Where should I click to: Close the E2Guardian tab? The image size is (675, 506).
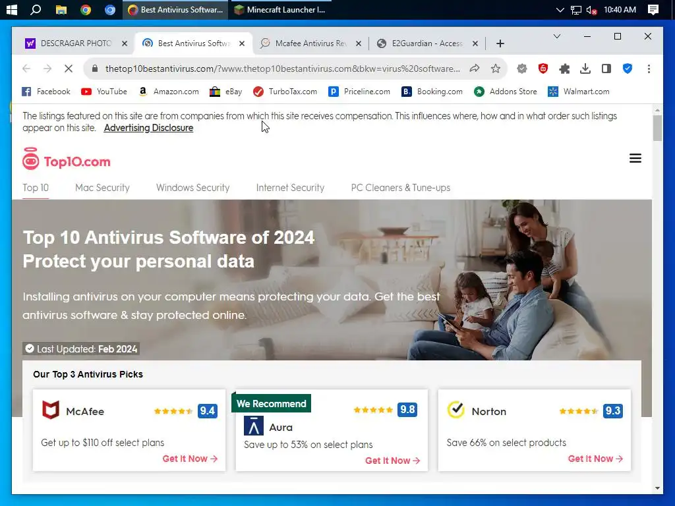tap(475, 43)
